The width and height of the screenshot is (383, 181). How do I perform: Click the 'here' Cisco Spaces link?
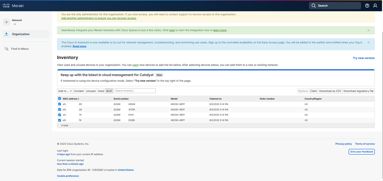tap(172, 30)
